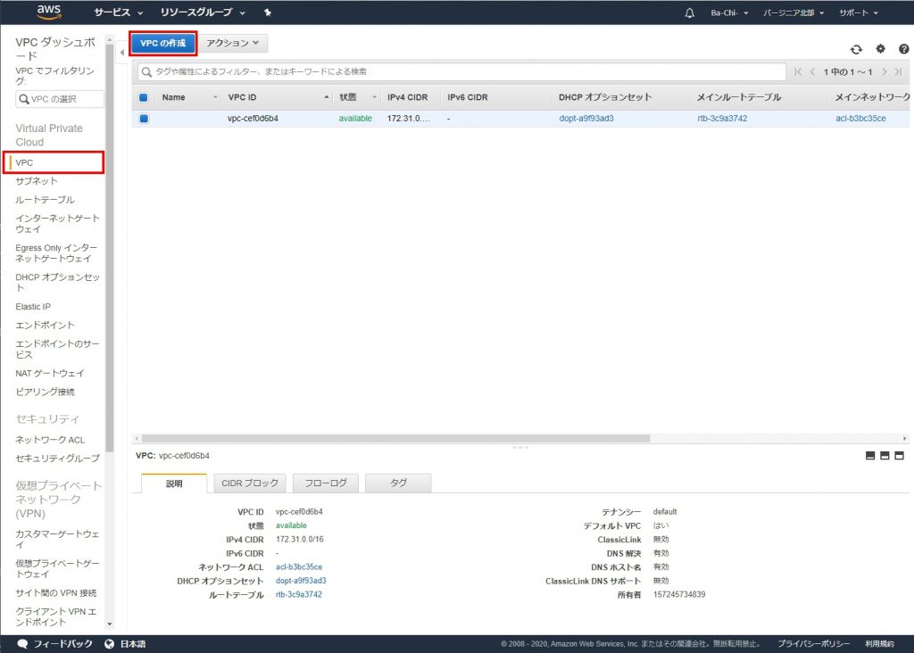
Task: Go to last page of results
Action: pyautogui.click(x=898, y=71)
